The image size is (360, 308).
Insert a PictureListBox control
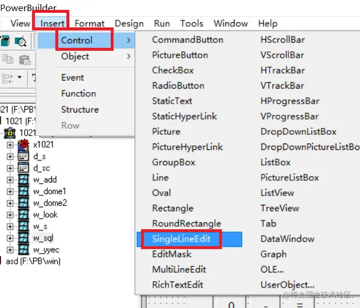coord(290,177)
